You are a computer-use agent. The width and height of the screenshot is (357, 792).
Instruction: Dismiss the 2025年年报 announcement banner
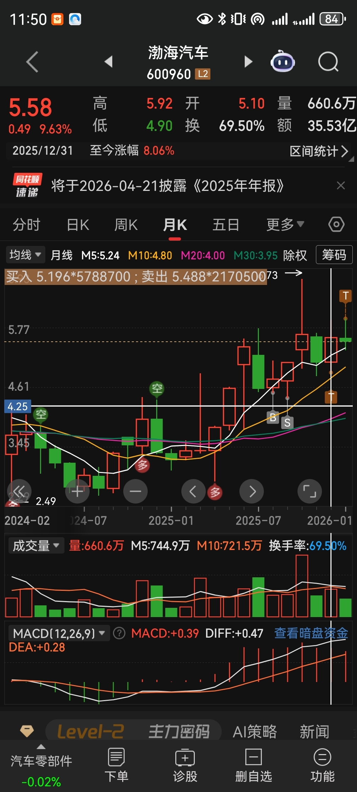(x=341, y=186)
